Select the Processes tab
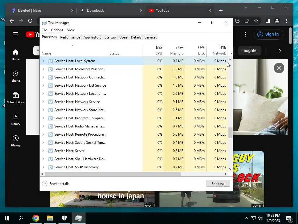 coord(49,37)
